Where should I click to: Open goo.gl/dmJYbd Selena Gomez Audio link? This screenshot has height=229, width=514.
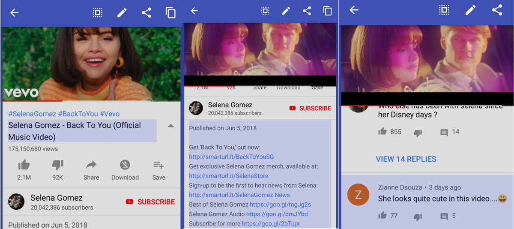277,214
